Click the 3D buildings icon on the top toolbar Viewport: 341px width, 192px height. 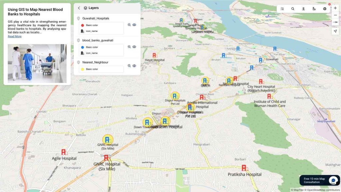tap(314, 9)
